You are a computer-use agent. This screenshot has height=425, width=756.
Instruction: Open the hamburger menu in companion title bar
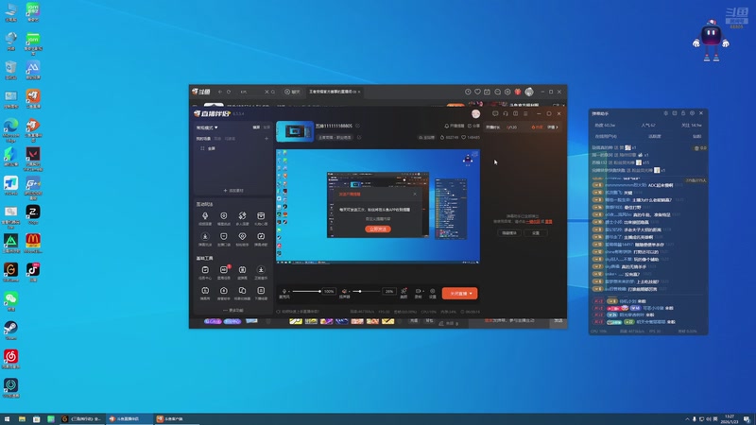(525, 113)
